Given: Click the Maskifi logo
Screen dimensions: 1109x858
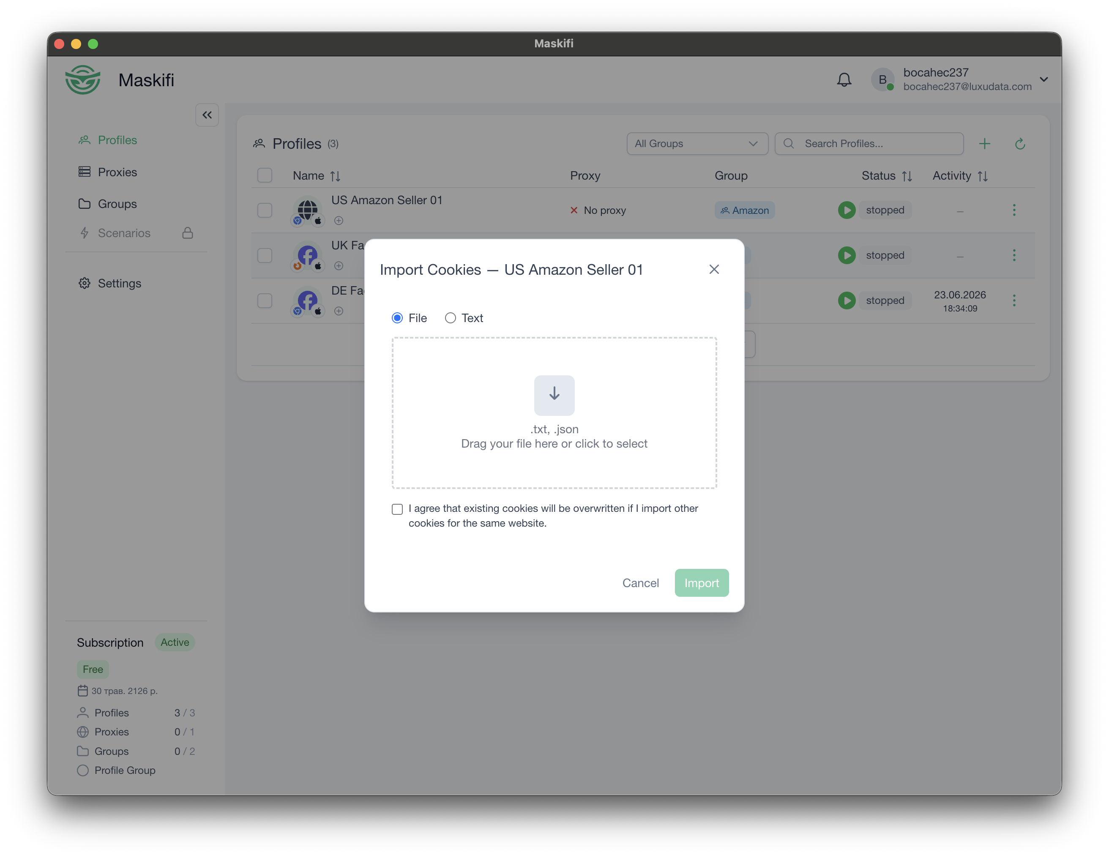Looking at the screenshot, I should pyautogui.click(x=83, y=80).
